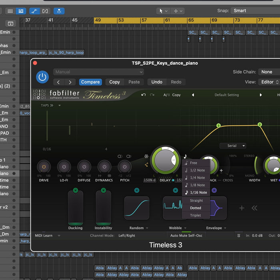This screenshot has width=280, height=280.
Task: Choose Triplet note timing
Action: pyautogui.click(x=196, y=215)
